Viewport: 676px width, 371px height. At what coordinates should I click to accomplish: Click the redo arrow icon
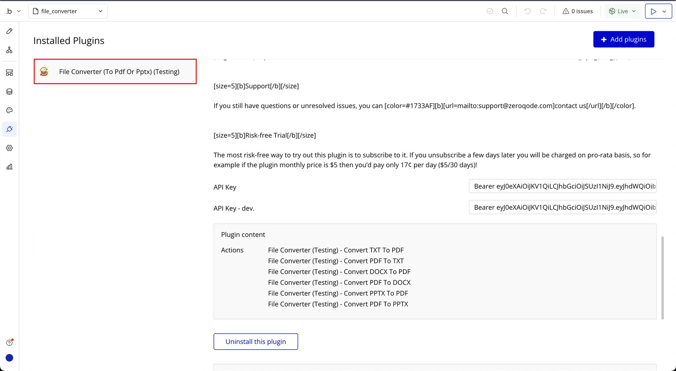[x=543, y=11]
